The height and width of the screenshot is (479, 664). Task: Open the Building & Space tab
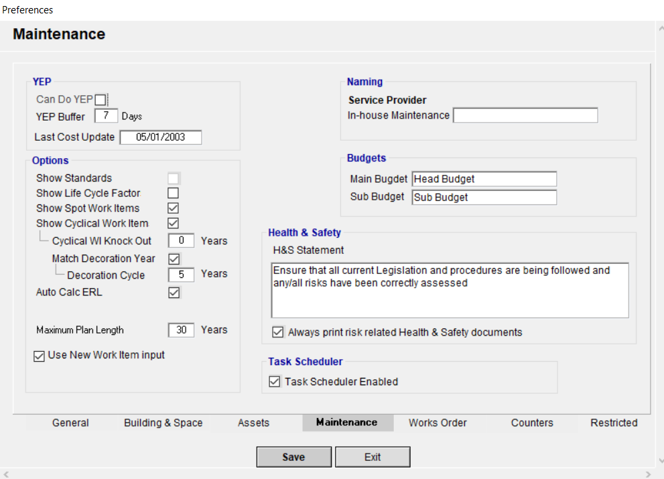[x=163, y=423]
